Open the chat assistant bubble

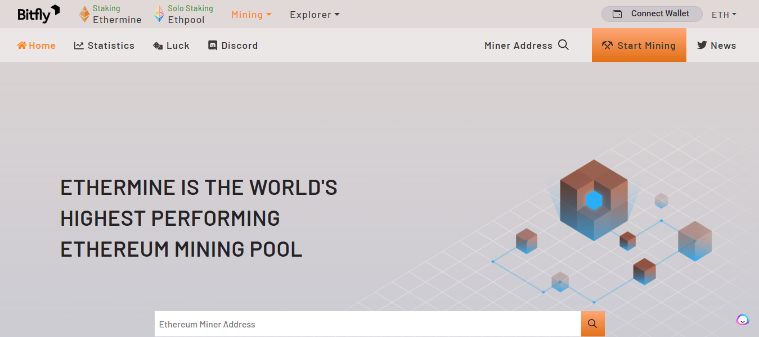743,320
